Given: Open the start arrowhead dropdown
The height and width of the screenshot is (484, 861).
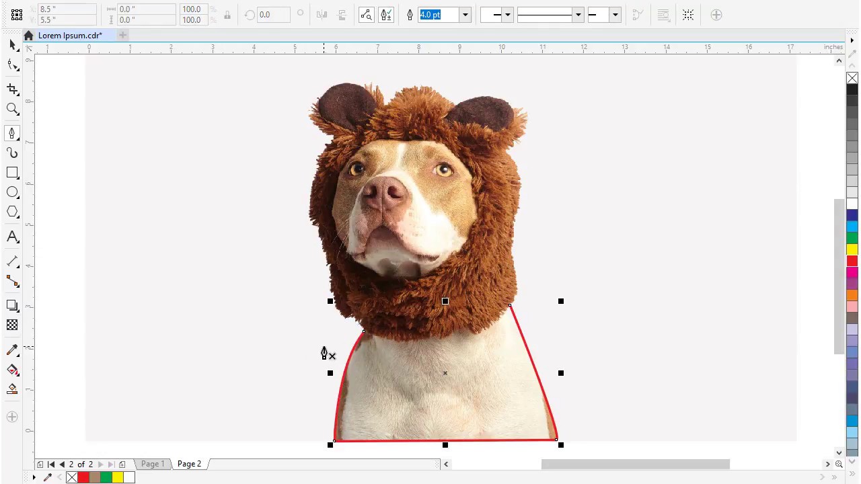Looking at the screenshot, I should [507, 15].
